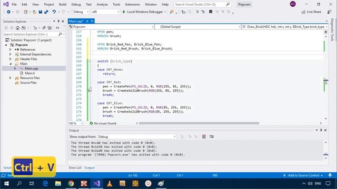Switch to the Output tab
The image size is (337, 189).
click(x=89, y=168)
